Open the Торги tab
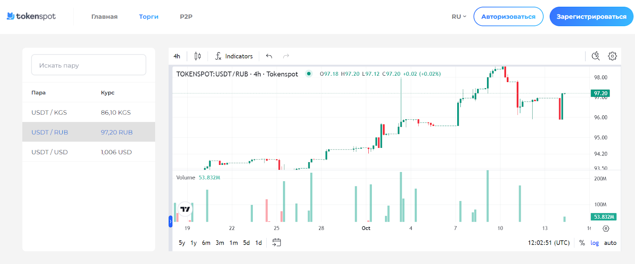635x264 pixels. (149, 17)
